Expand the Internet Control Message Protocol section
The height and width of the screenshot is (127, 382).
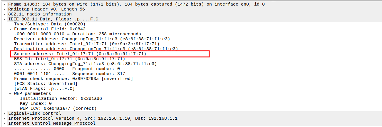coord(4,123)
